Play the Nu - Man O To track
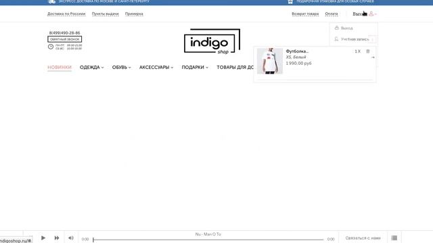433x243 pixels. pos(43,238)
